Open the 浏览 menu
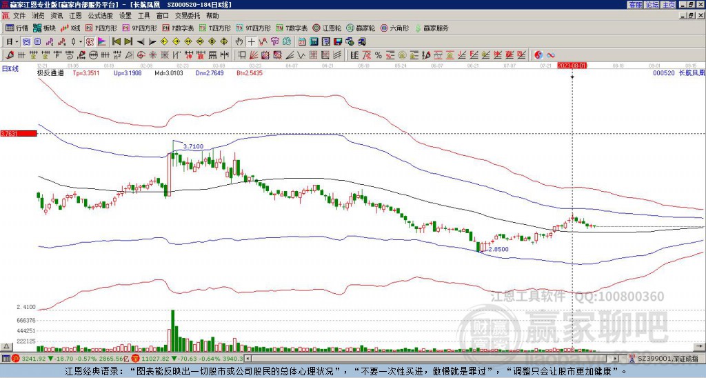Image resolution: width=706 pixels, height=378 pixels. pyautogui.click(x=39, y=16)
